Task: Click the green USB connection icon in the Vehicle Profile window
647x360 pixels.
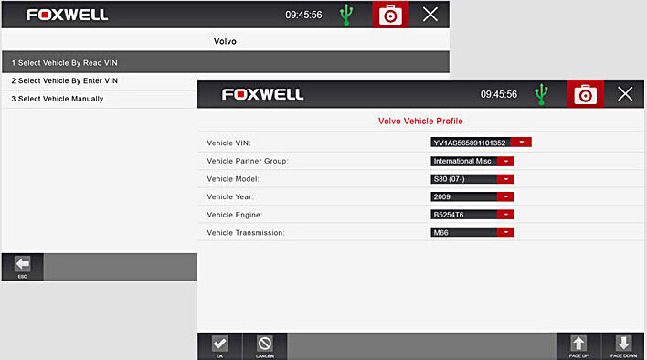Action: 541,94
